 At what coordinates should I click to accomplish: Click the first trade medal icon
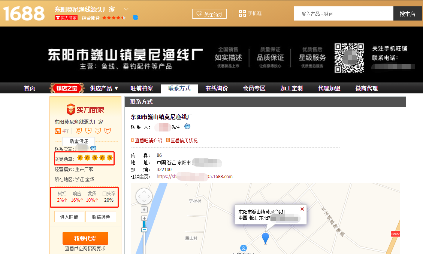pyautogui.click(x=80, y=158)
